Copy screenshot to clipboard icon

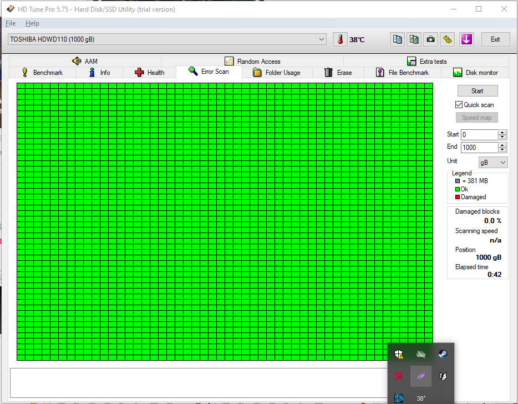pos(414,39)
